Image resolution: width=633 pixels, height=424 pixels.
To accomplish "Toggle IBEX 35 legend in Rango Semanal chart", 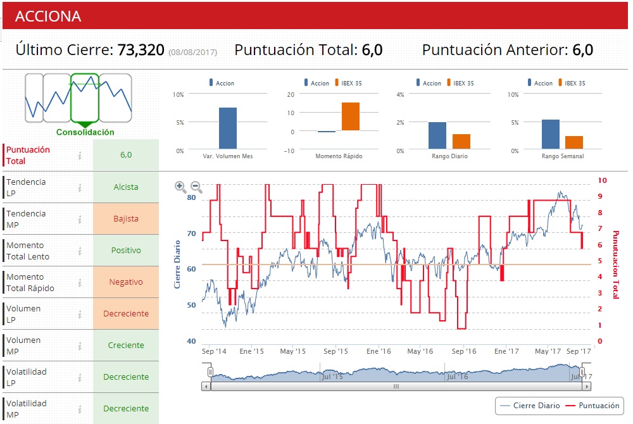I will (x=572, y=83).
